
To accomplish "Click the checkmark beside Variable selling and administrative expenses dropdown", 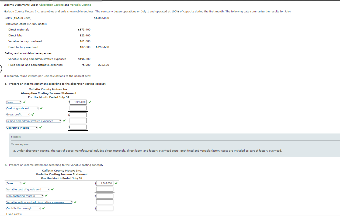I will pos(75,202).
